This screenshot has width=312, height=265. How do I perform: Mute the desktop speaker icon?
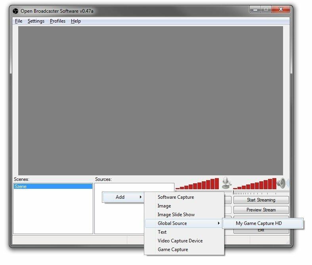click(x=283, y=183)
